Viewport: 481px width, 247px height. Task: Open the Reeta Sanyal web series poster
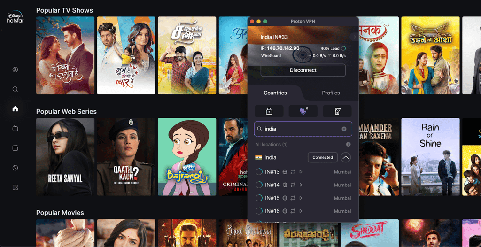coord(65,157)
